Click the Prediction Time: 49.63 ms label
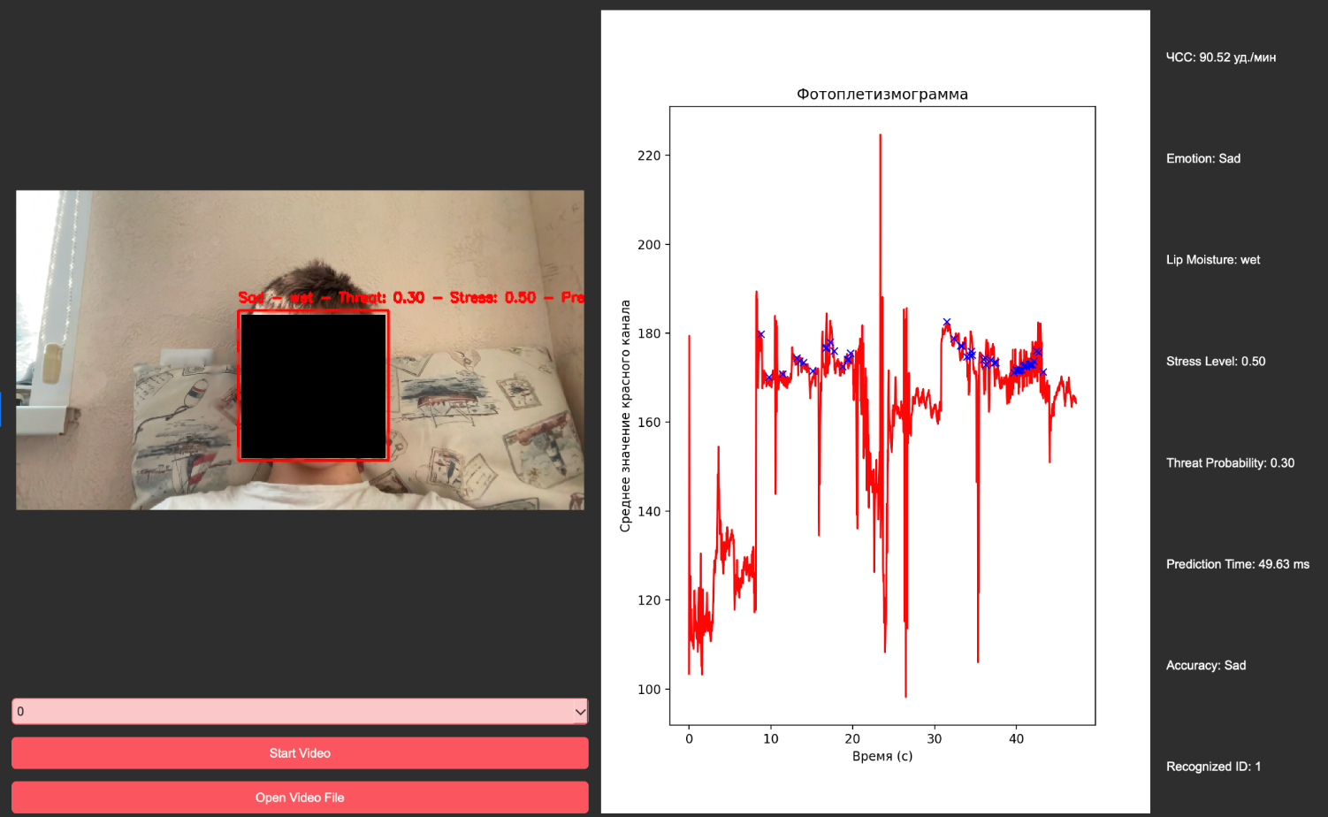 tap(1237, 564)
